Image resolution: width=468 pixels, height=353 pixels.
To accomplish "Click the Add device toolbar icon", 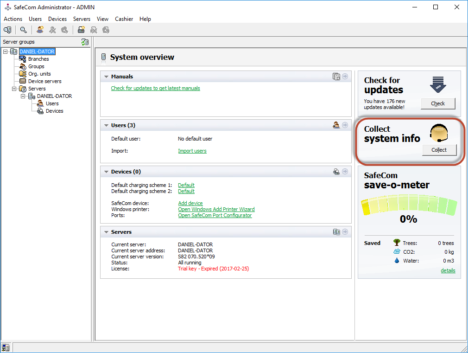I will [x=81, y=30].
